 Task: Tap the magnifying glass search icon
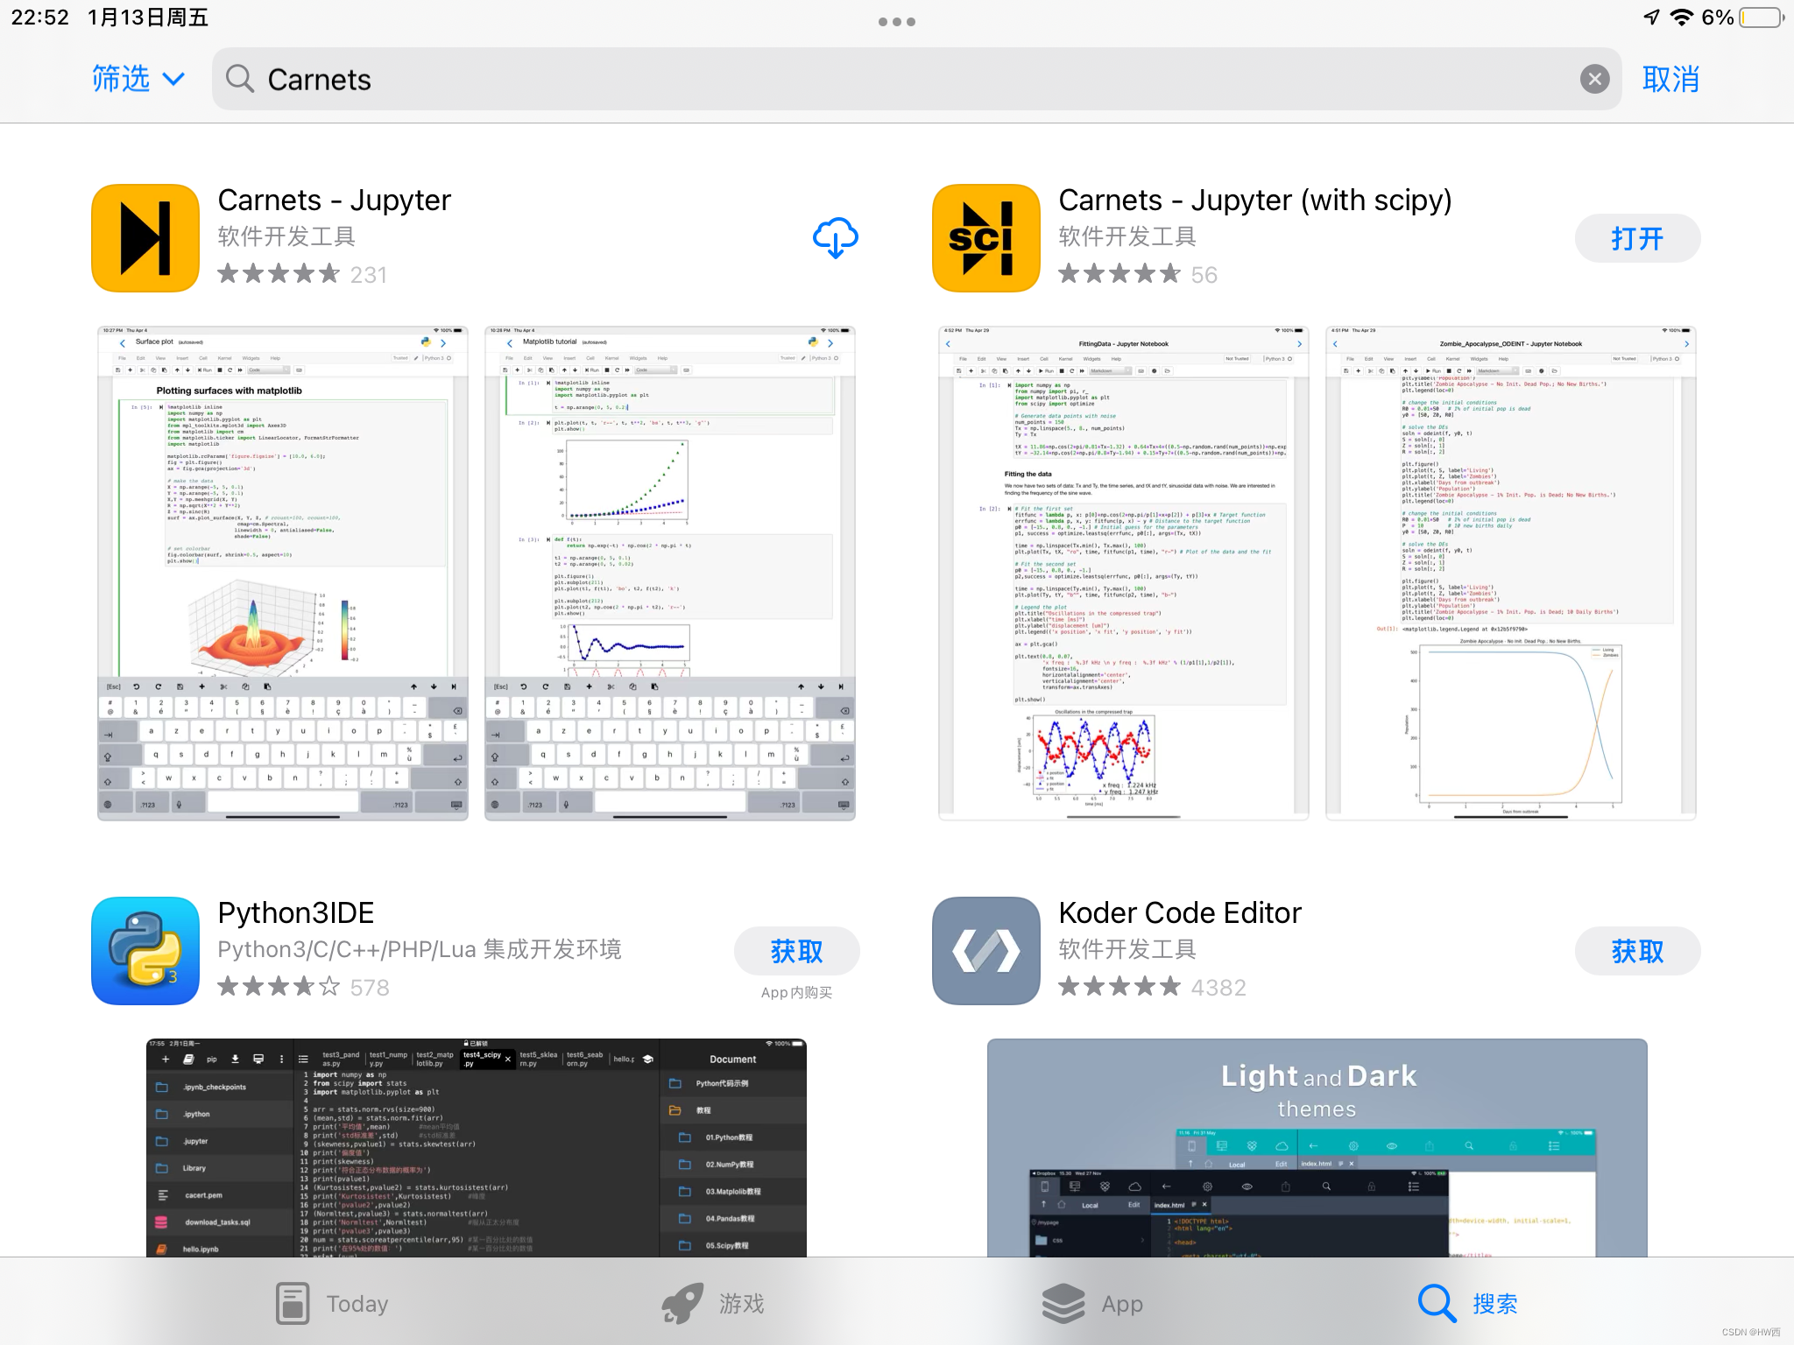coord(240,80)
